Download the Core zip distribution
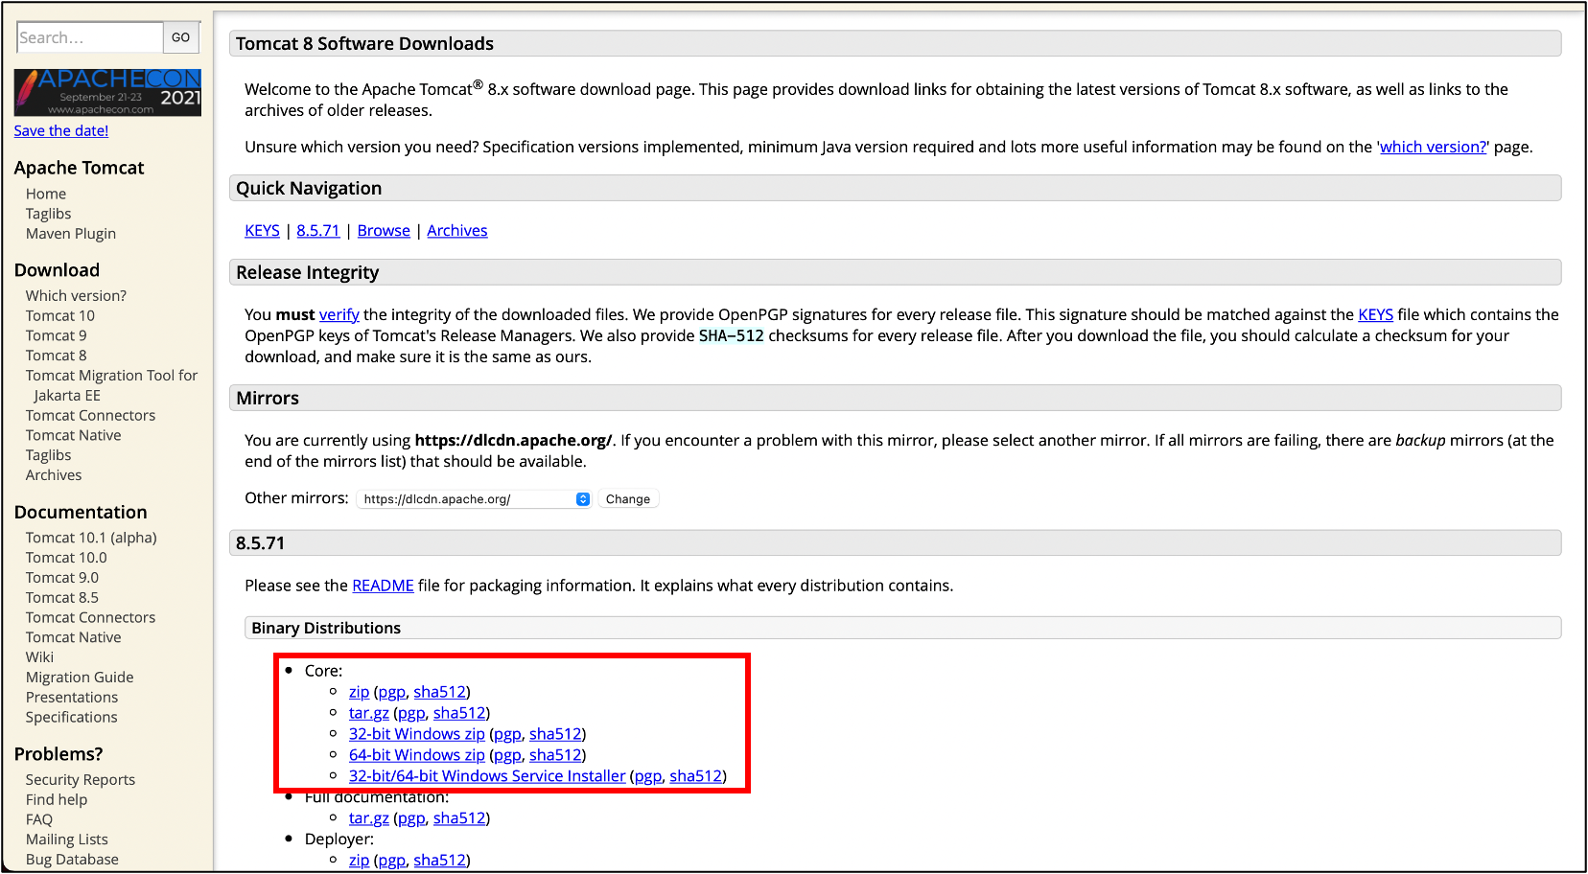This screenshot has height=874, width=1588. 359,692
